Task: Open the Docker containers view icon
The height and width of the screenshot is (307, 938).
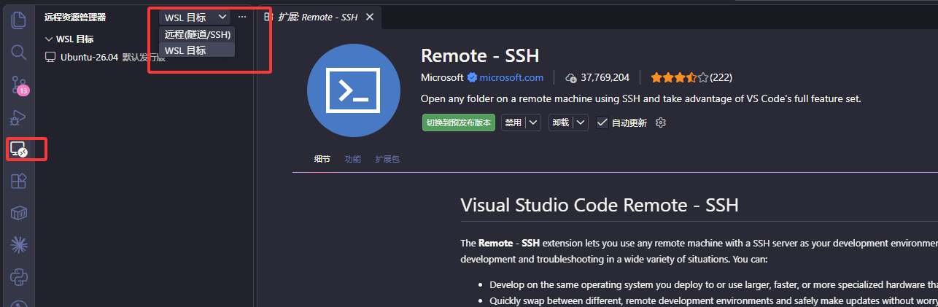Action: coord(19,213)
